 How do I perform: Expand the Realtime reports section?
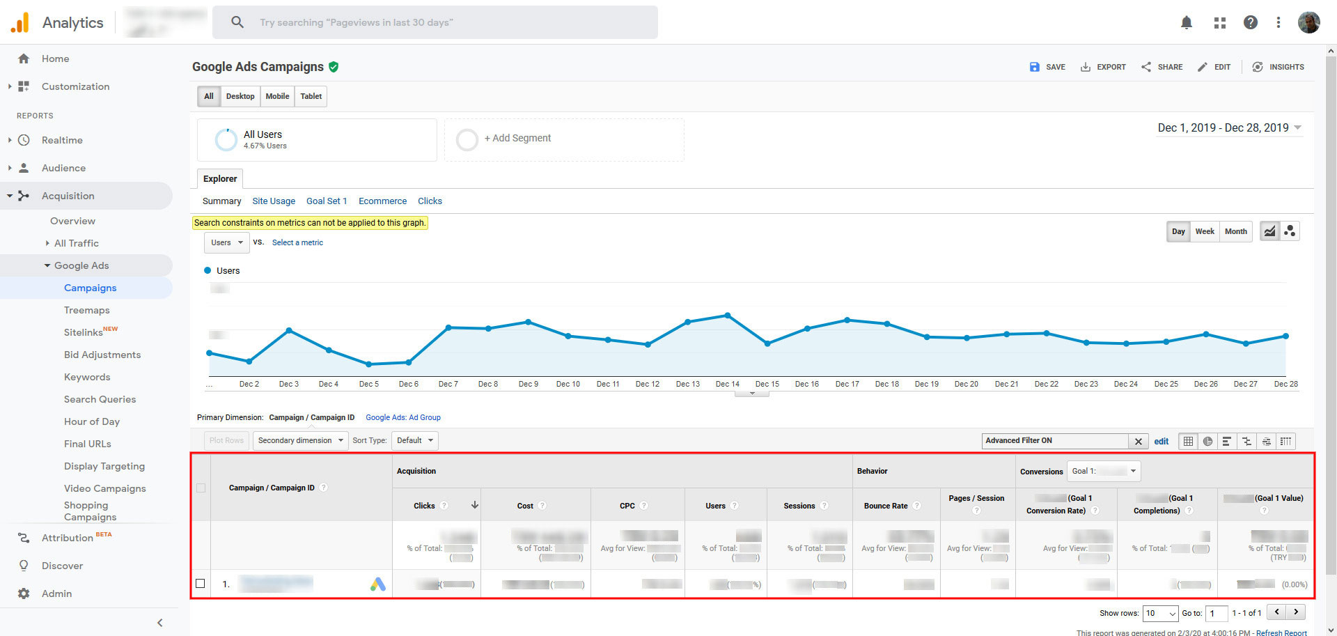click(x=10, y=140)
